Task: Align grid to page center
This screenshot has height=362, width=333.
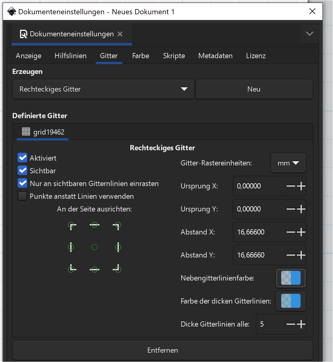Action: click(x=95, y=247)
